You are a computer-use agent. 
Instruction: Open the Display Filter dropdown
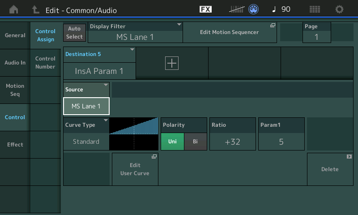(135, 32)
